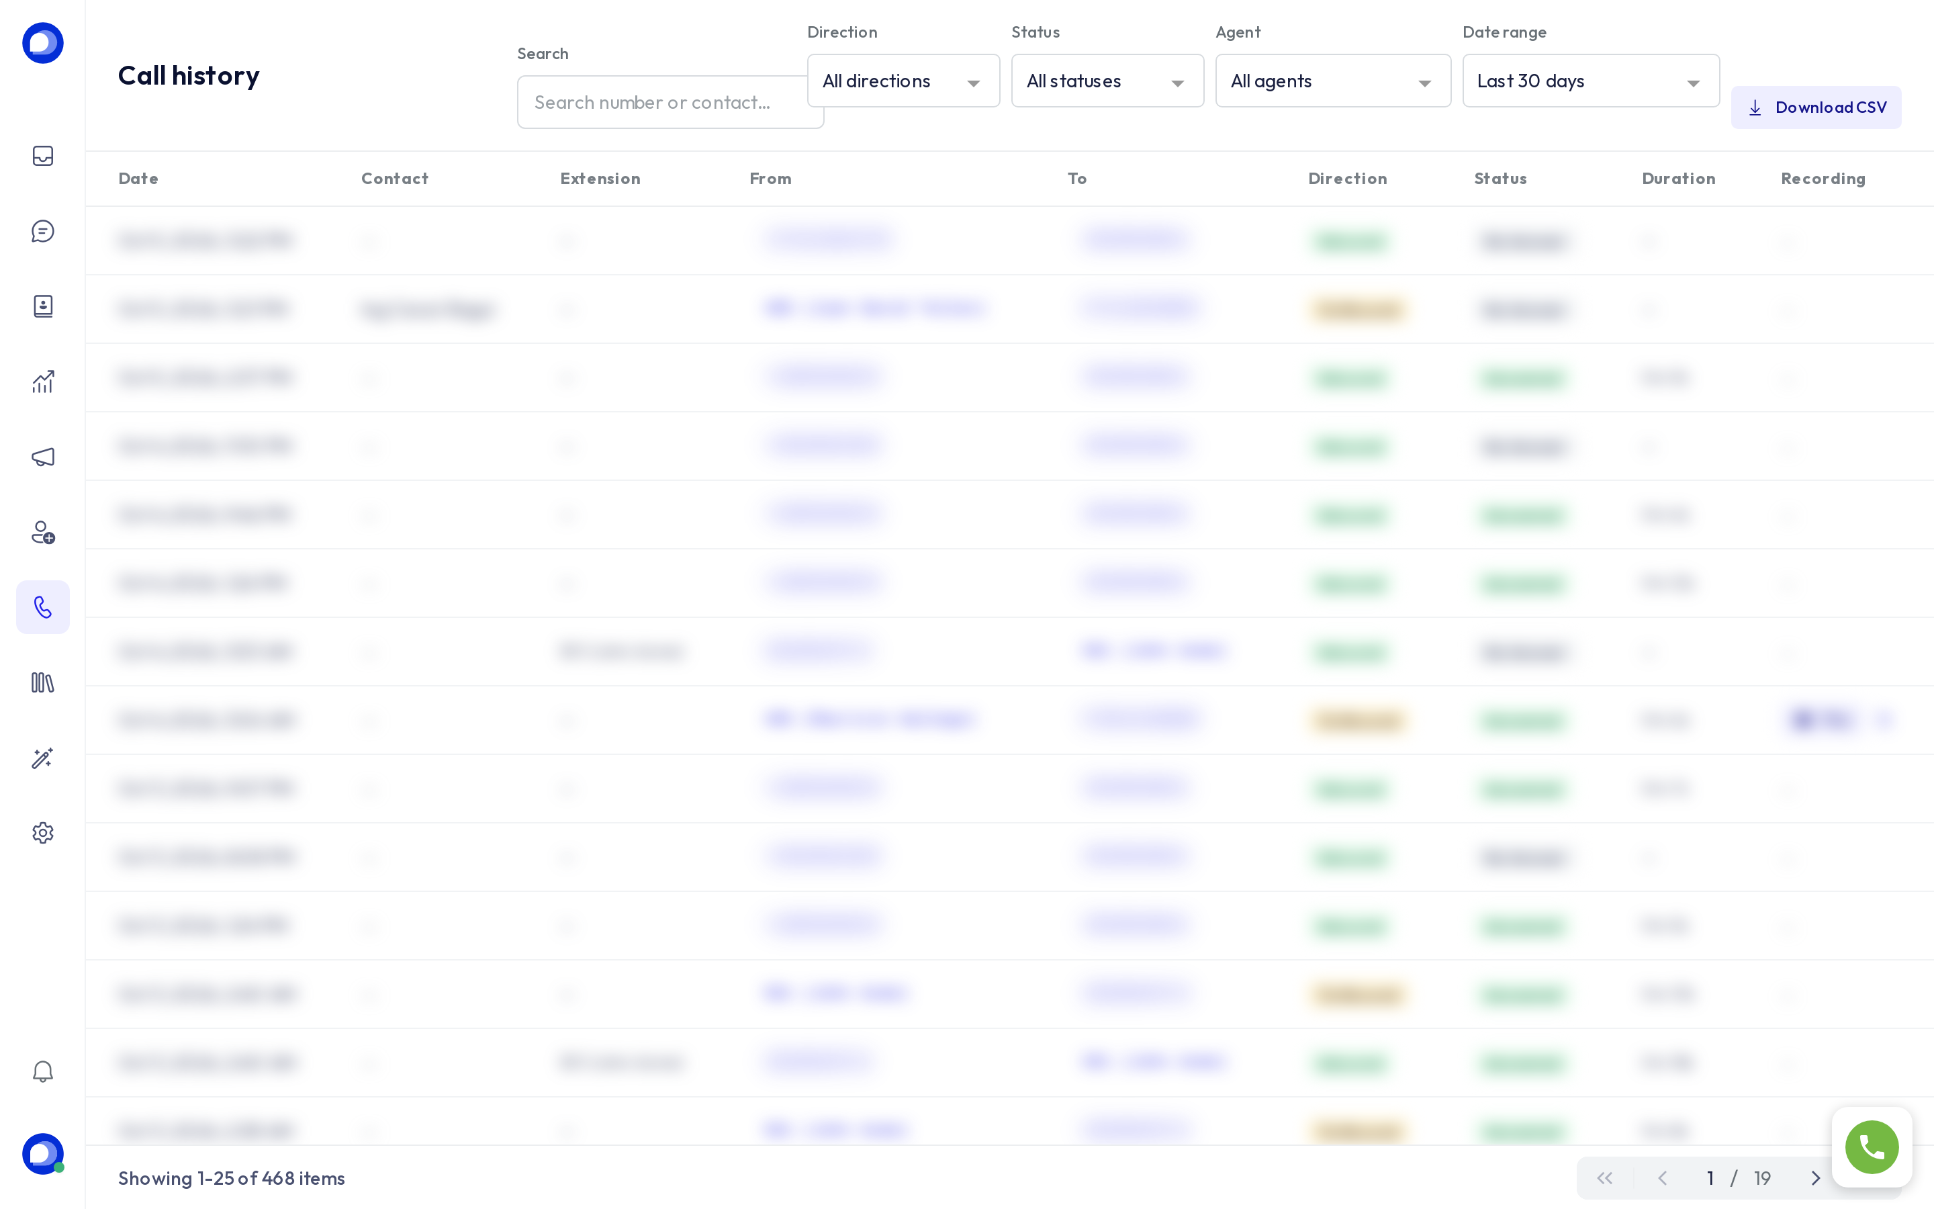The image size is (1934, 1209).
Task: Click the From column header
Action: pyautogui.click(x=770, y=178)
